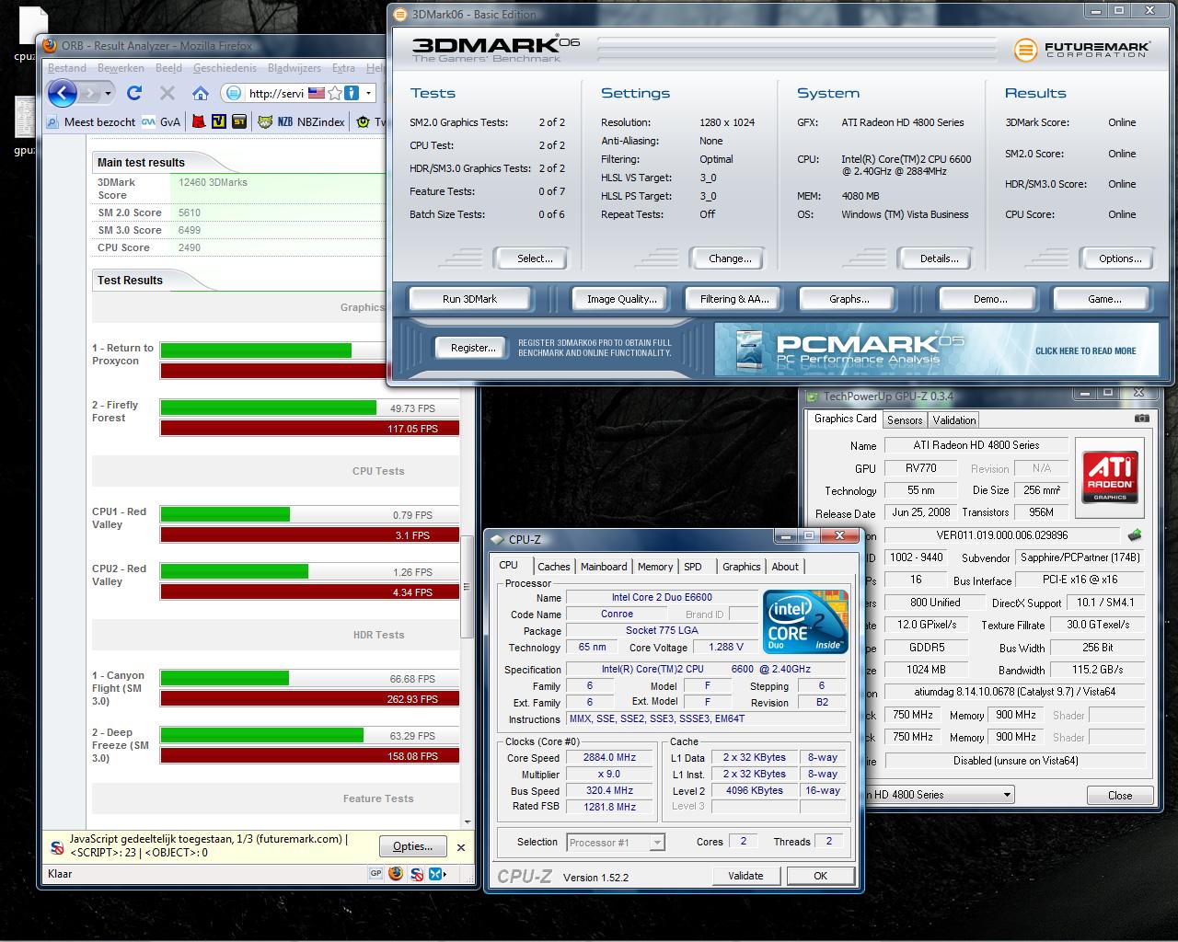The image size is (1178, 942).
Task: Click the Forward arrow in Firefox
Action: click(x=89, y=93)
